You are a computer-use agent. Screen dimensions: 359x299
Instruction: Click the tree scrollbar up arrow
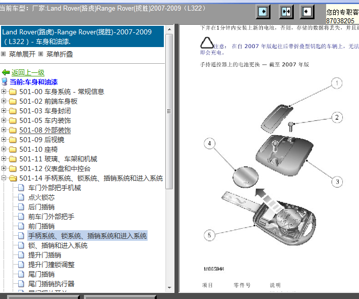(169, 29)
